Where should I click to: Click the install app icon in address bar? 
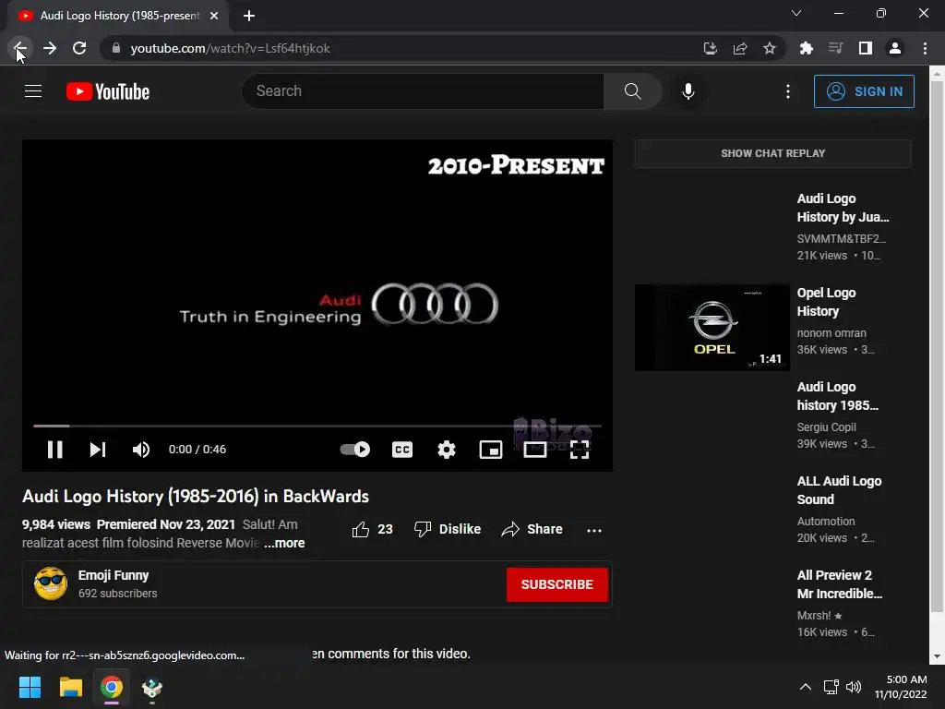coord(711,48)
